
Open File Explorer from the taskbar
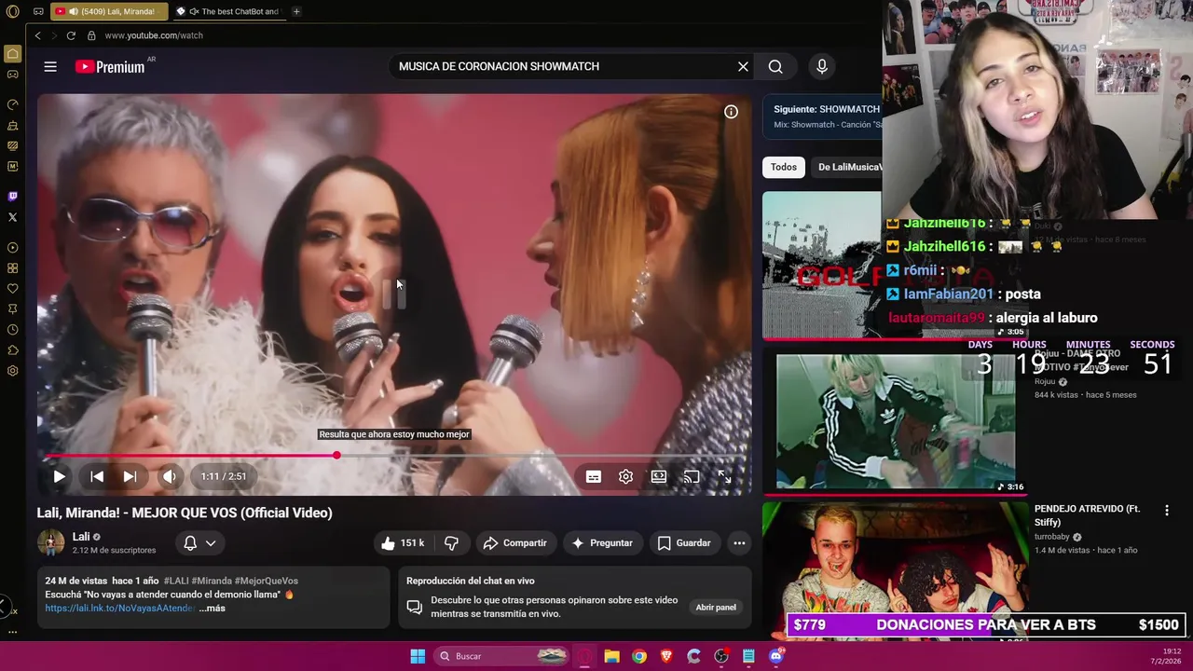611,656
